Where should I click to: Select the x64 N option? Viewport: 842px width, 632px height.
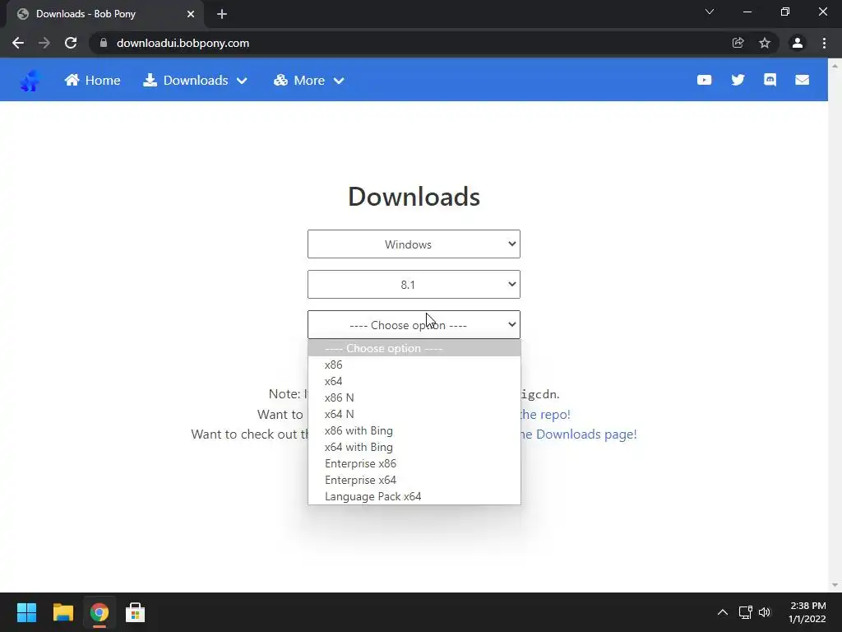[x=414, y=415]
